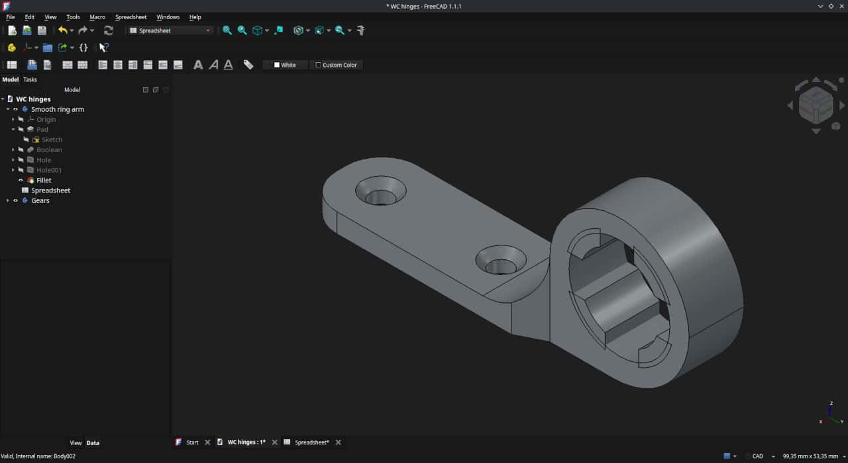Align cell content to the right
Screen dimensions: 848x463
(133, 65)
